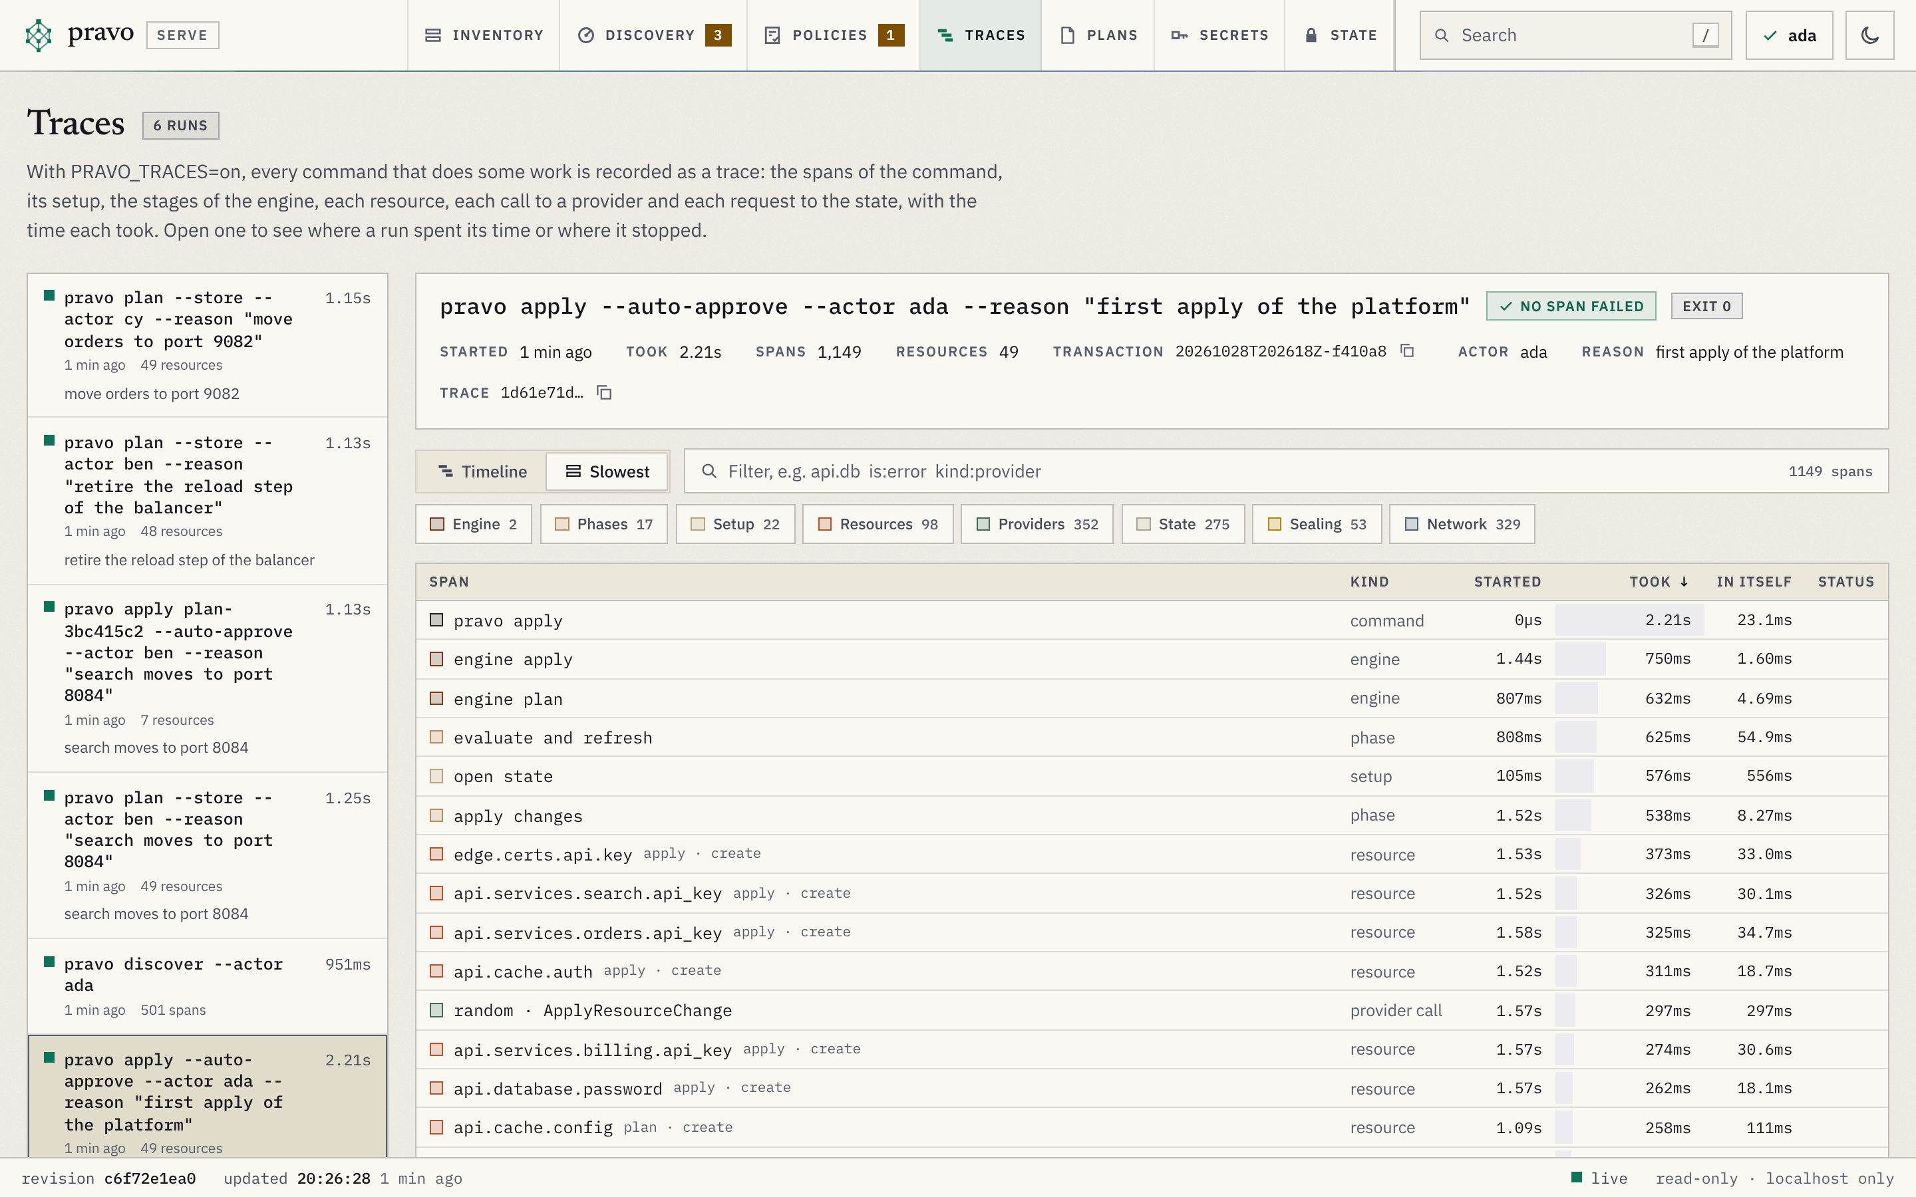This screenshot has height=1197, width=1916.
Task: Open the pravo discover --actor ada trace
Action: pyautogui.click(x=208, y=986)
